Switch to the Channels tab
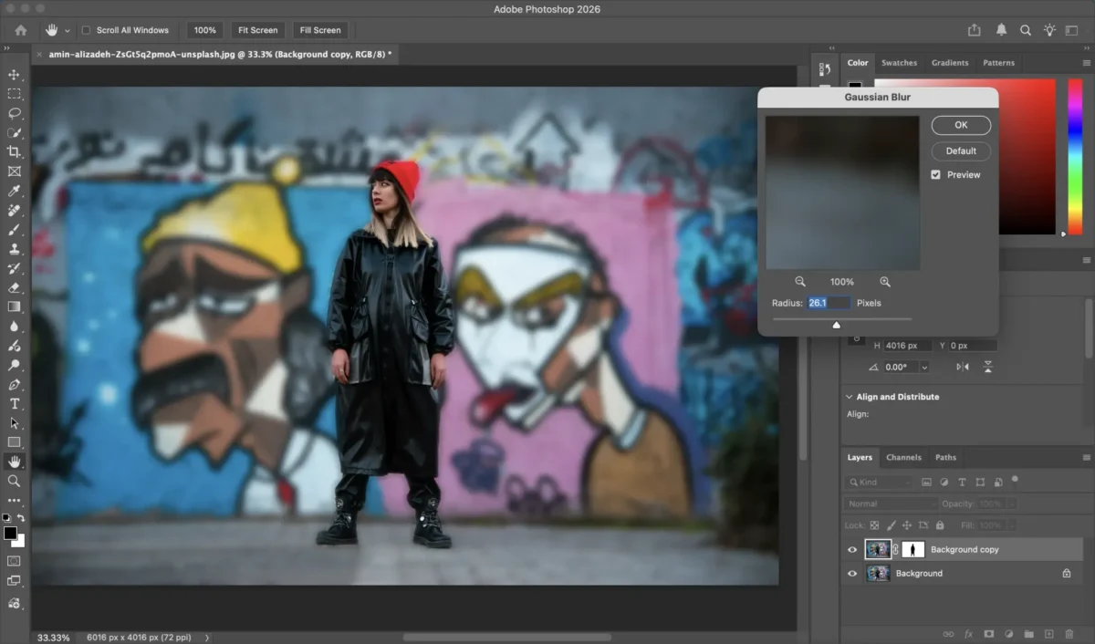Screen dimensions: 1095x644 pos(903,457)
